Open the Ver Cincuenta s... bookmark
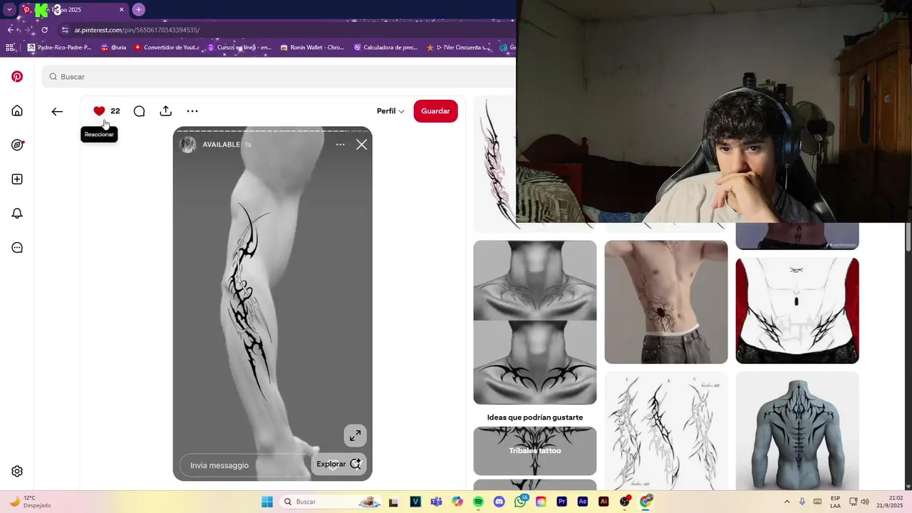Screen dimensions: 912x513 click(458, 48)
